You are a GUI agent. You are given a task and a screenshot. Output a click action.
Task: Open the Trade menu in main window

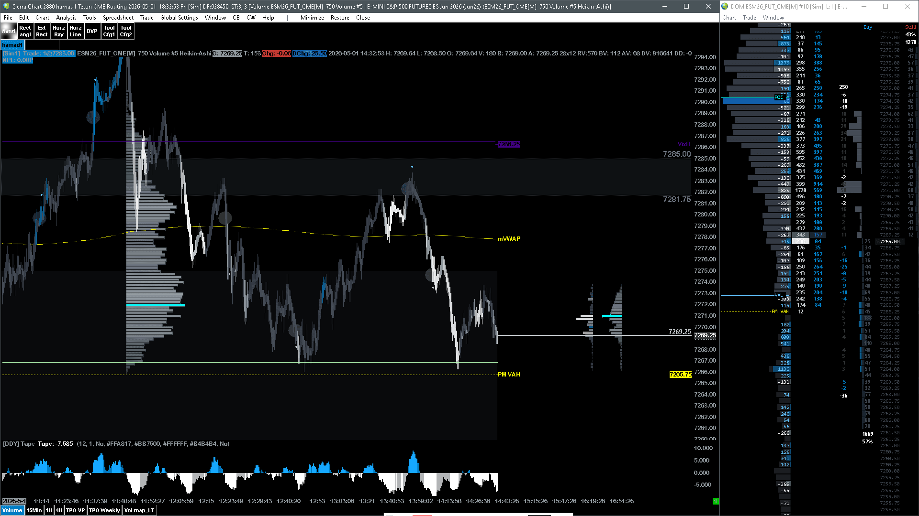click(x=146, y=18)
